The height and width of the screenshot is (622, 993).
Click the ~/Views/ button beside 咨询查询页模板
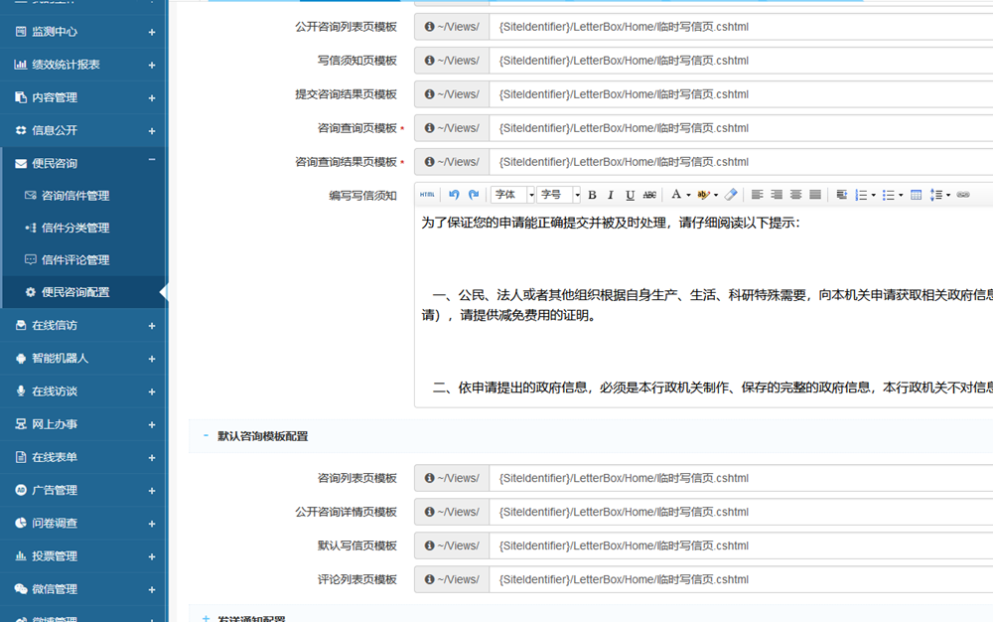pos(452,127)
